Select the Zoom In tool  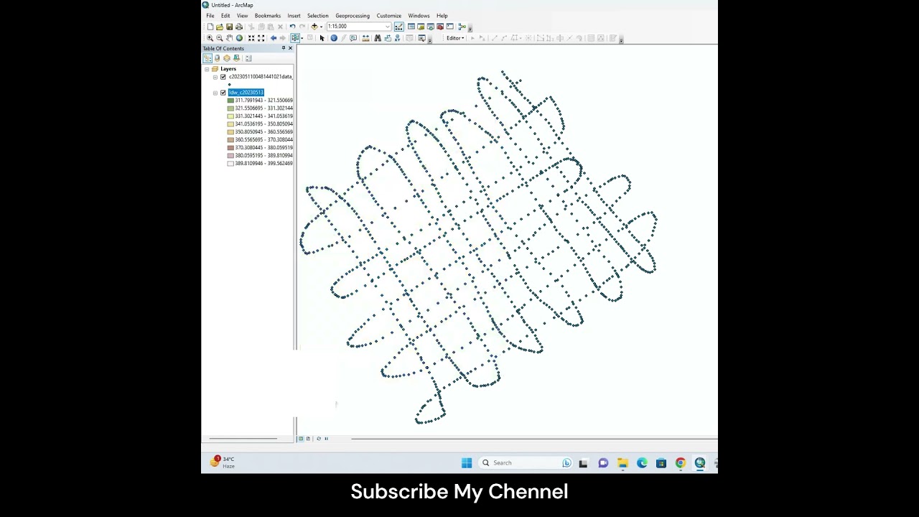pos(210,38)
